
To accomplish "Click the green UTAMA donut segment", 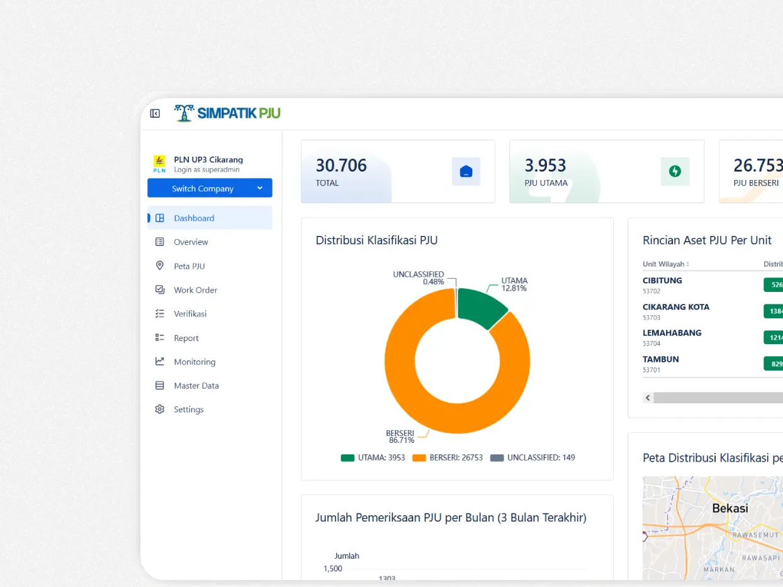I will 480,307.
